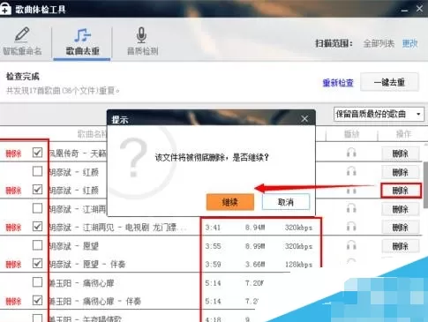The height and width of the screenshot is (322, 428).
Task: Click the 128kbps bitrate value
Action: point(298,265)
